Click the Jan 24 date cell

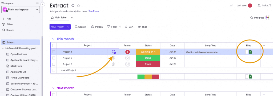(x=172, y=52)
